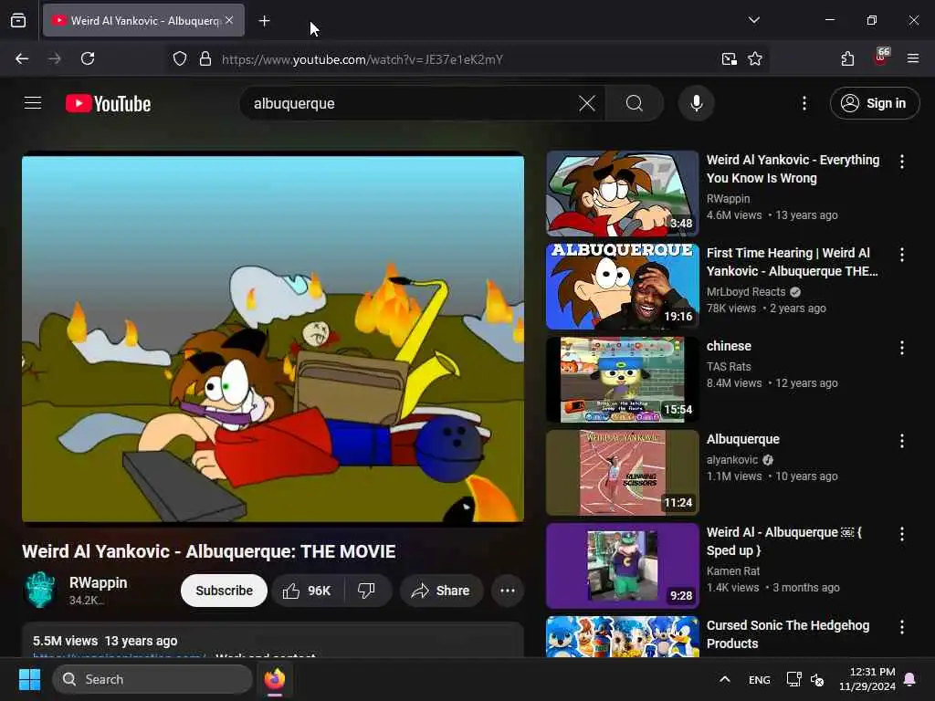
Task: Open options menu for chinese video
Action: (x=901, y=348)
